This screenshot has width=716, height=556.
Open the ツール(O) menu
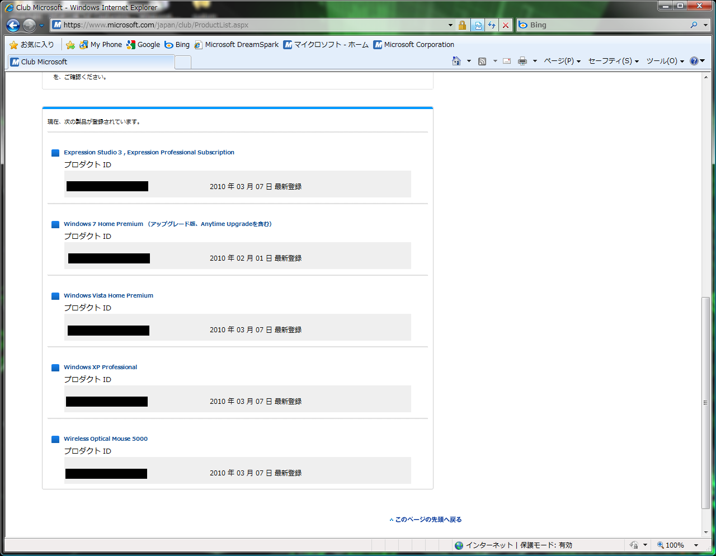[665, 61]
